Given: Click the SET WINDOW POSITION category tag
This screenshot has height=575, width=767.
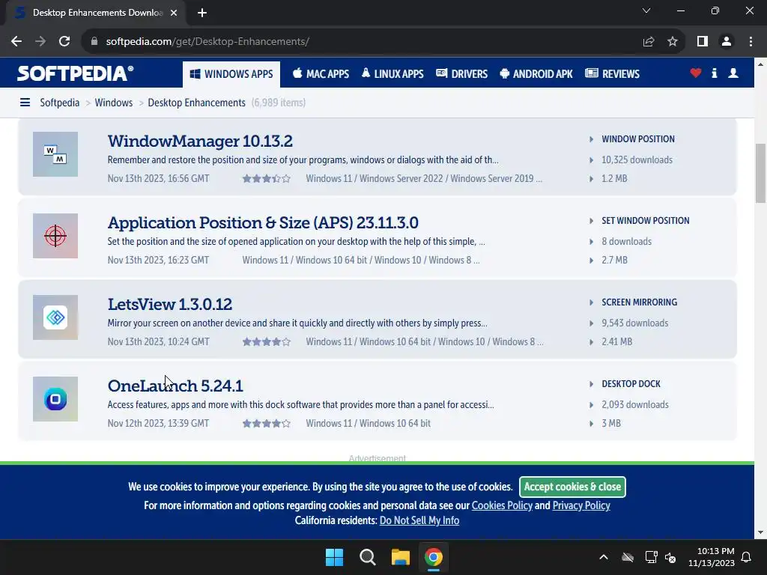Looking at the screenshot, I should tap(645, 221).
